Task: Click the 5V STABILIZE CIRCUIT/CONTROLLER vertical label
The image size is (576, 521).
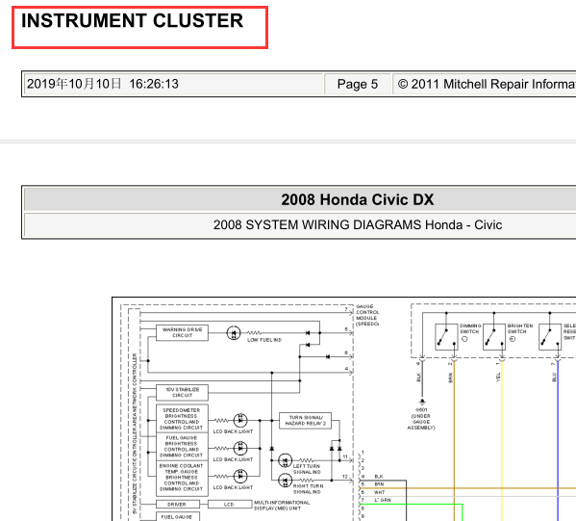Action: pyautogui.click(x=135, y=433)
